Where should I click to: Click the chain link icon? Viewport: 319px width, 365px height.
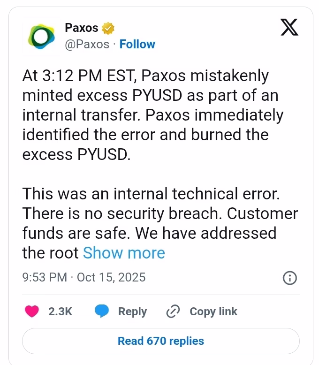(x=174, y=312)
